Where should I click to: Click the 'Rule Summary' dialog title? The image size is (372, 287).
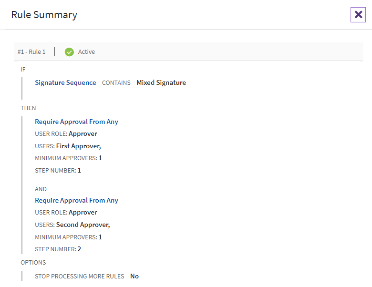(44, 15)
